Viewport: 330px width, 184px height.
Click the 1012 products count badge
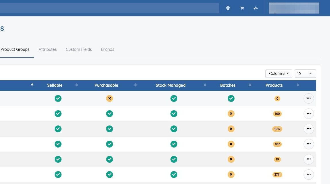pos(277,129)
